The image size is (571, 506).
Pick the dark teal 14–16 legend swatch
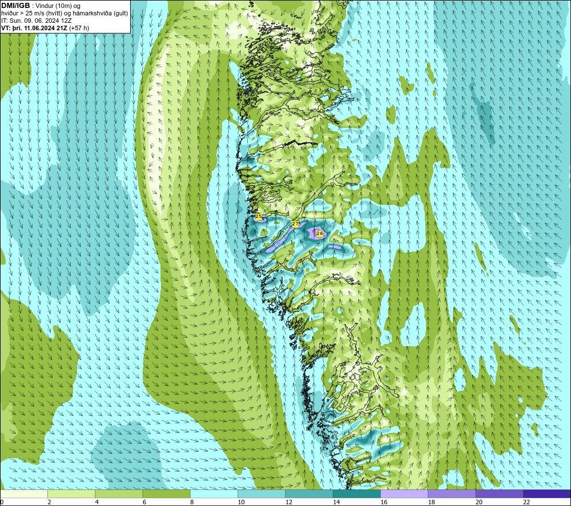pyautogui.click(x=357, y=493)
